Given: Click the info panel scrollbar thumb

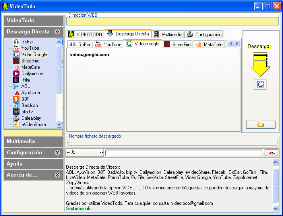Looking at the screenshot, I should click(275, 185).
